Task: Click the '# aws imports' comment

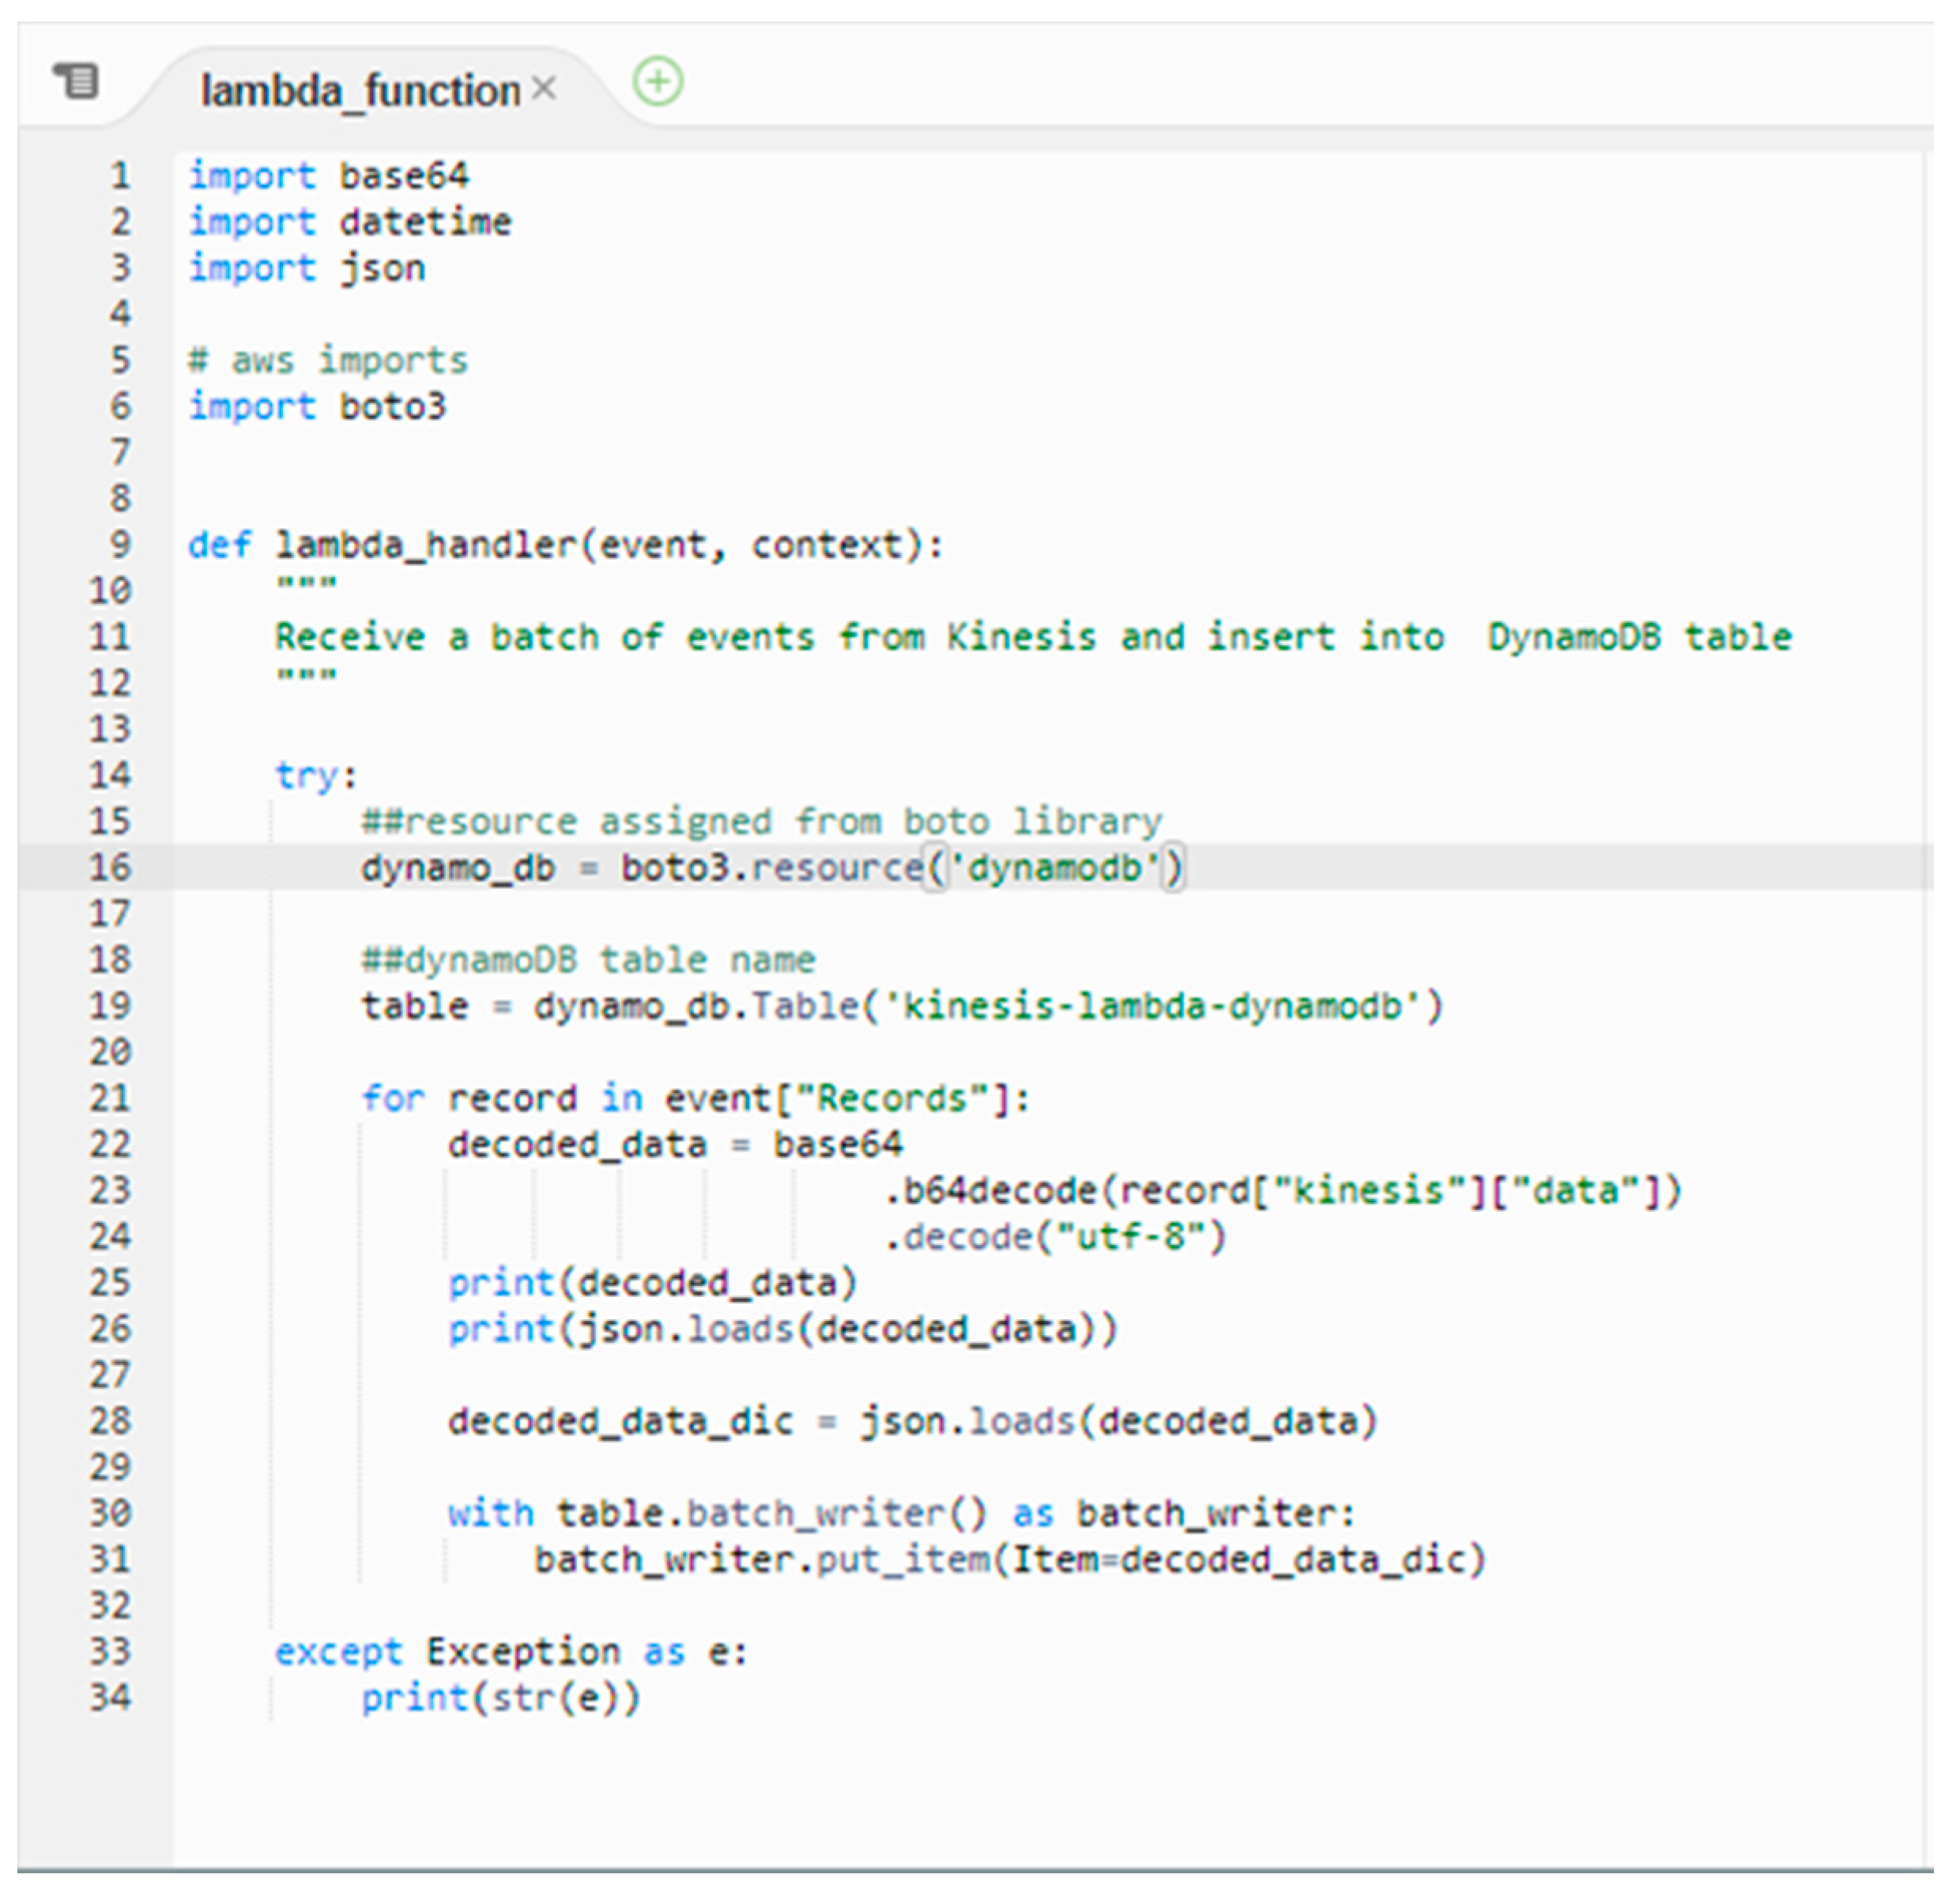Action: tap(328, 361)
